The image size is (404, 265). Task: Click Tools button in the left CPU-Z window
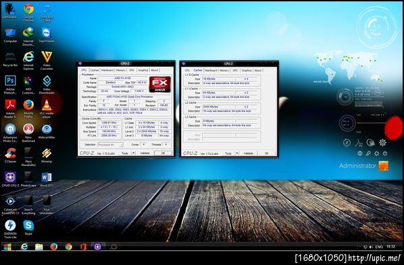click(x=125, y=153)
